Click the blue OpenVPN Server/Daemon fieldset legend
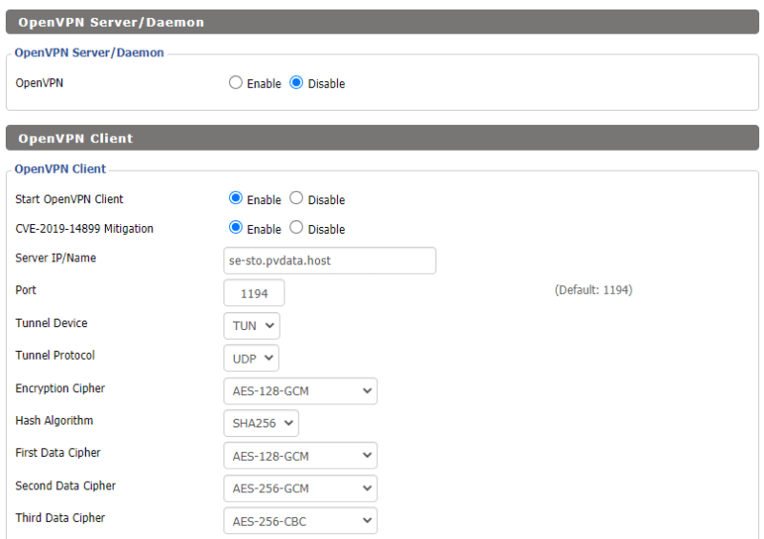Image resolution: width=764 pixels, height=539 pixels. pyautogui.click(x=90, y=53)
